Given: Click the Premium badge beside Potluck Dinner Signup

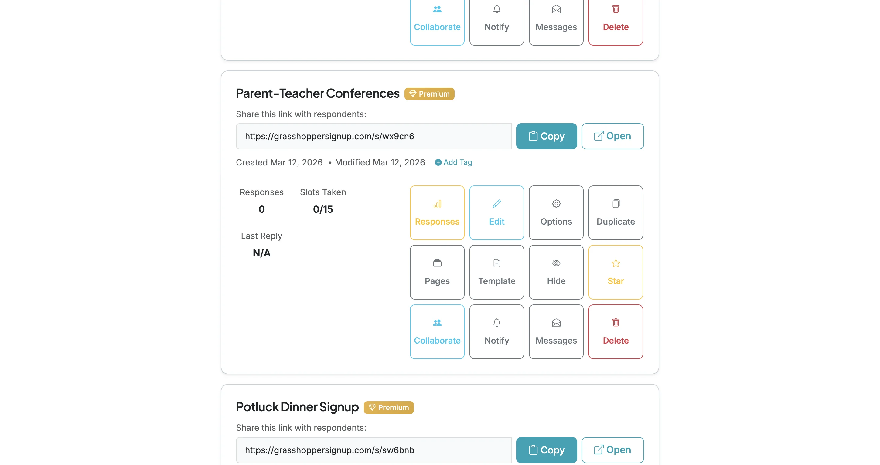Looking at the screenshot, I should tap(388, 407).
